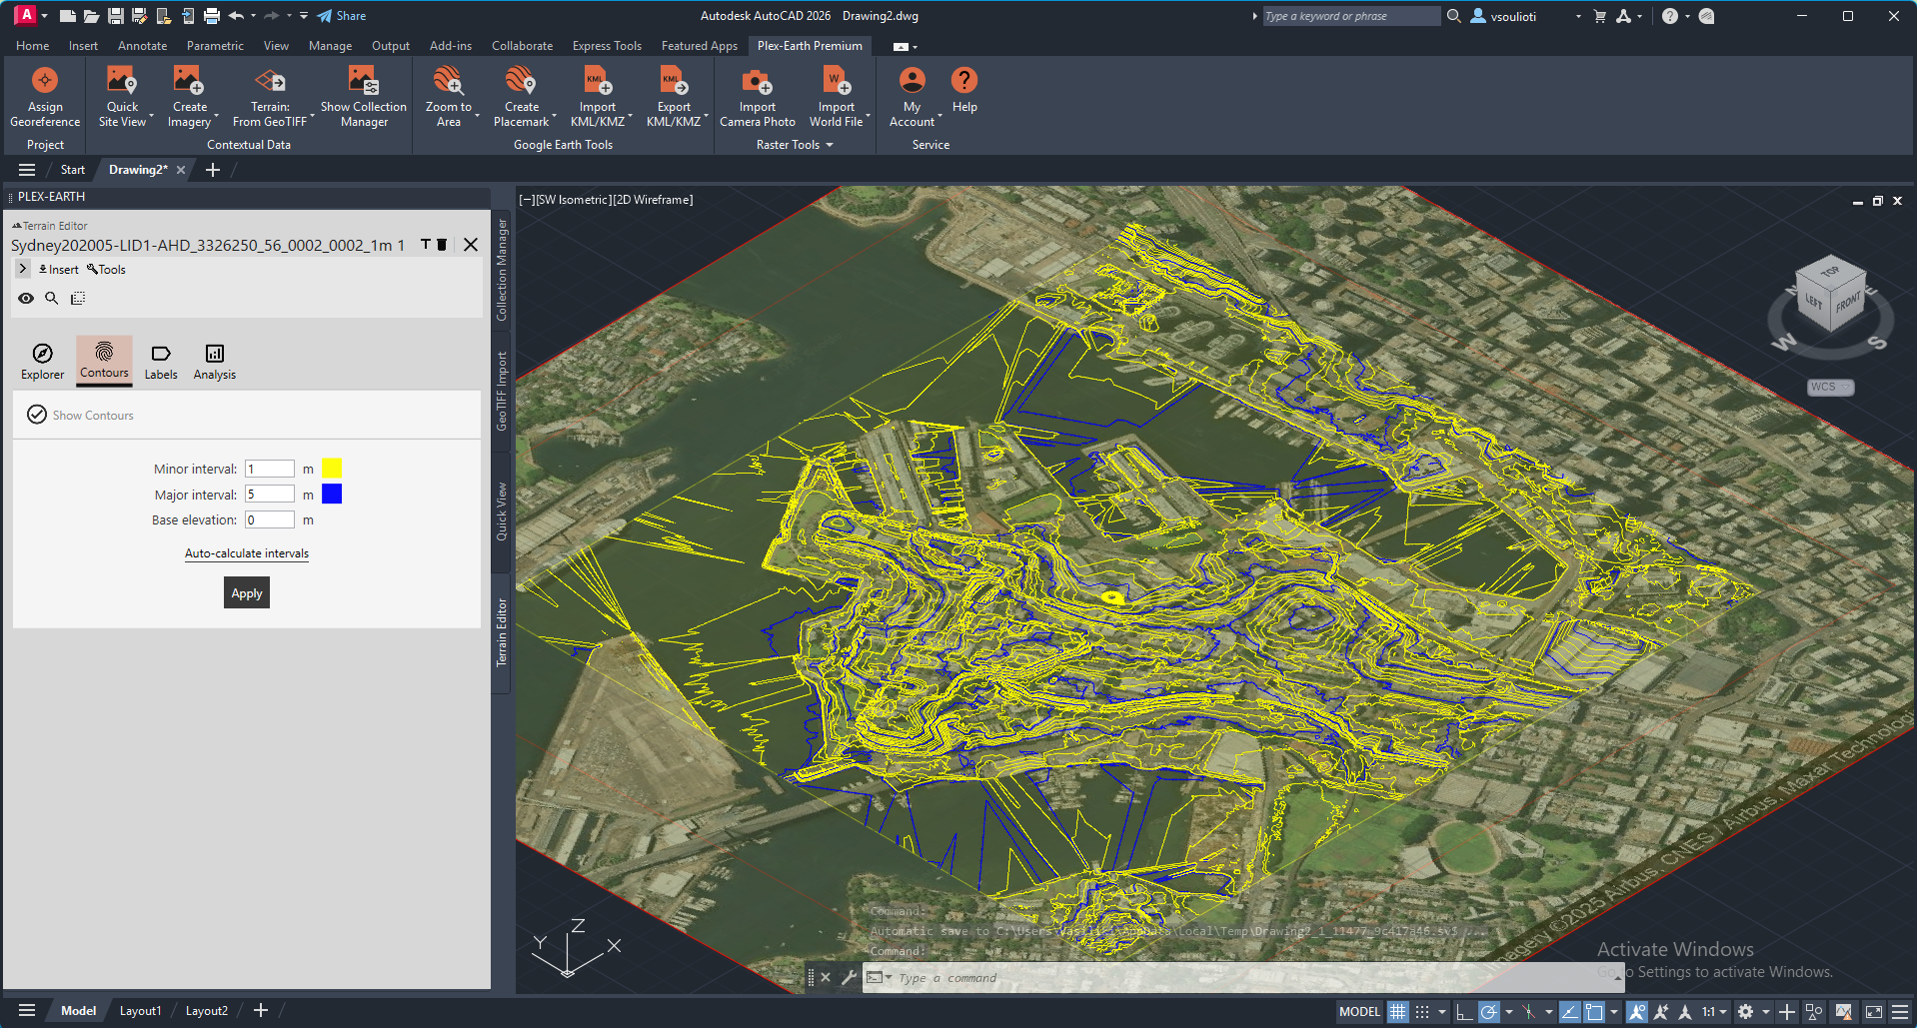Open Terrain From GeoTIFF tool
1917x1028 pixels.
[270, 97]
